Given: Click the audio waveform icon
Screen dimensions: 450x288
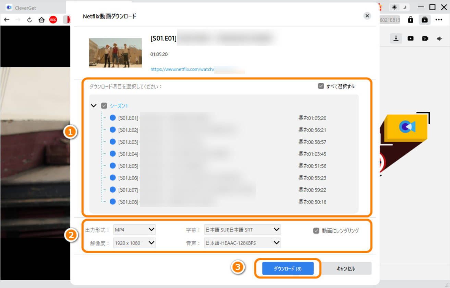Looking at the screenshot, I should tap(439, 39).
